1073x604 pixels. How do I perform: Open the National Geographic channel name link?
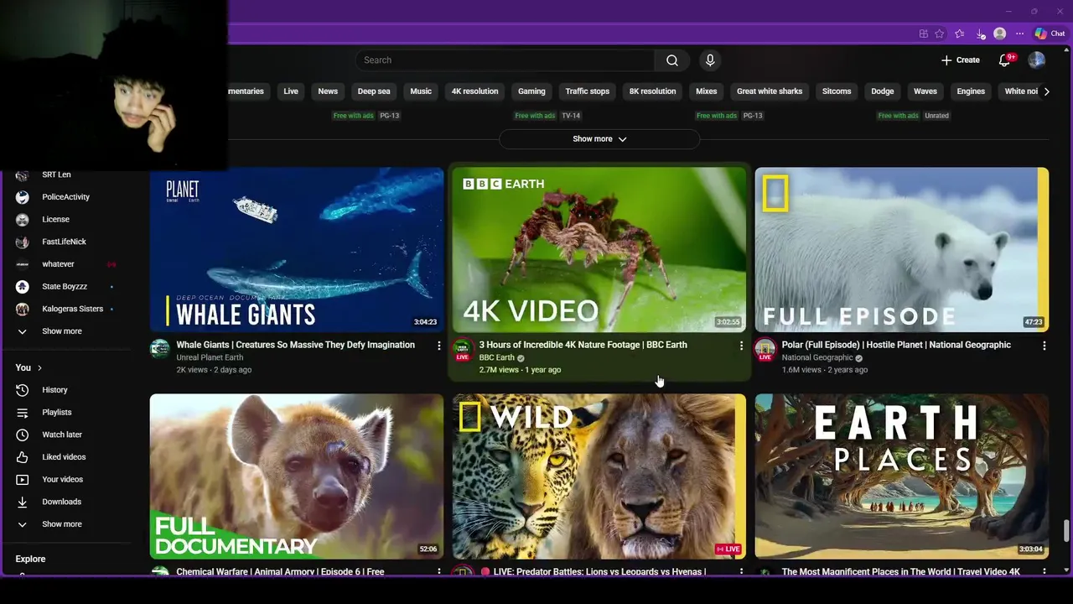[817, 357]
